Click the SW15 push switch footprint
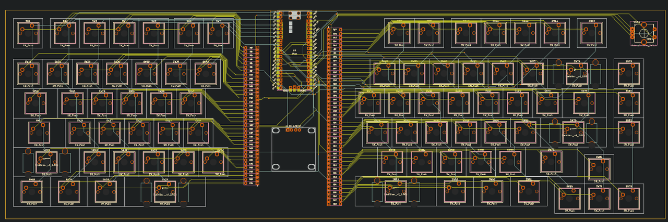Screen dimensions: 668x222 click(28, 74)
